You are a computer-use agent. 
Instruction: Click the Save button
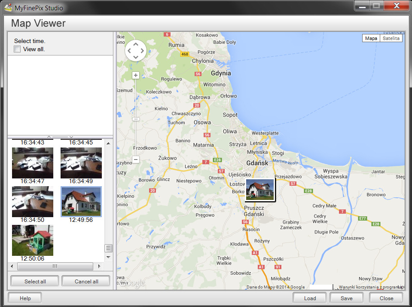[x=347, y=298]
